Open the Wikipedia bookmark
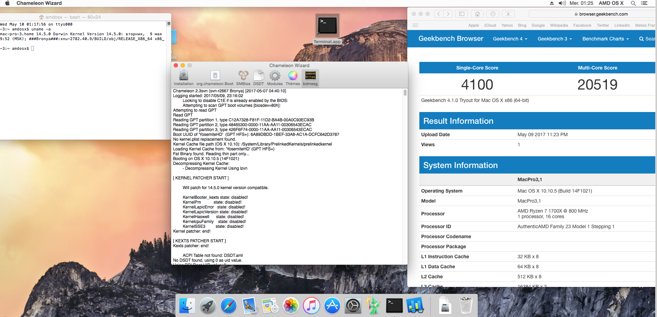 coord(559,25)
